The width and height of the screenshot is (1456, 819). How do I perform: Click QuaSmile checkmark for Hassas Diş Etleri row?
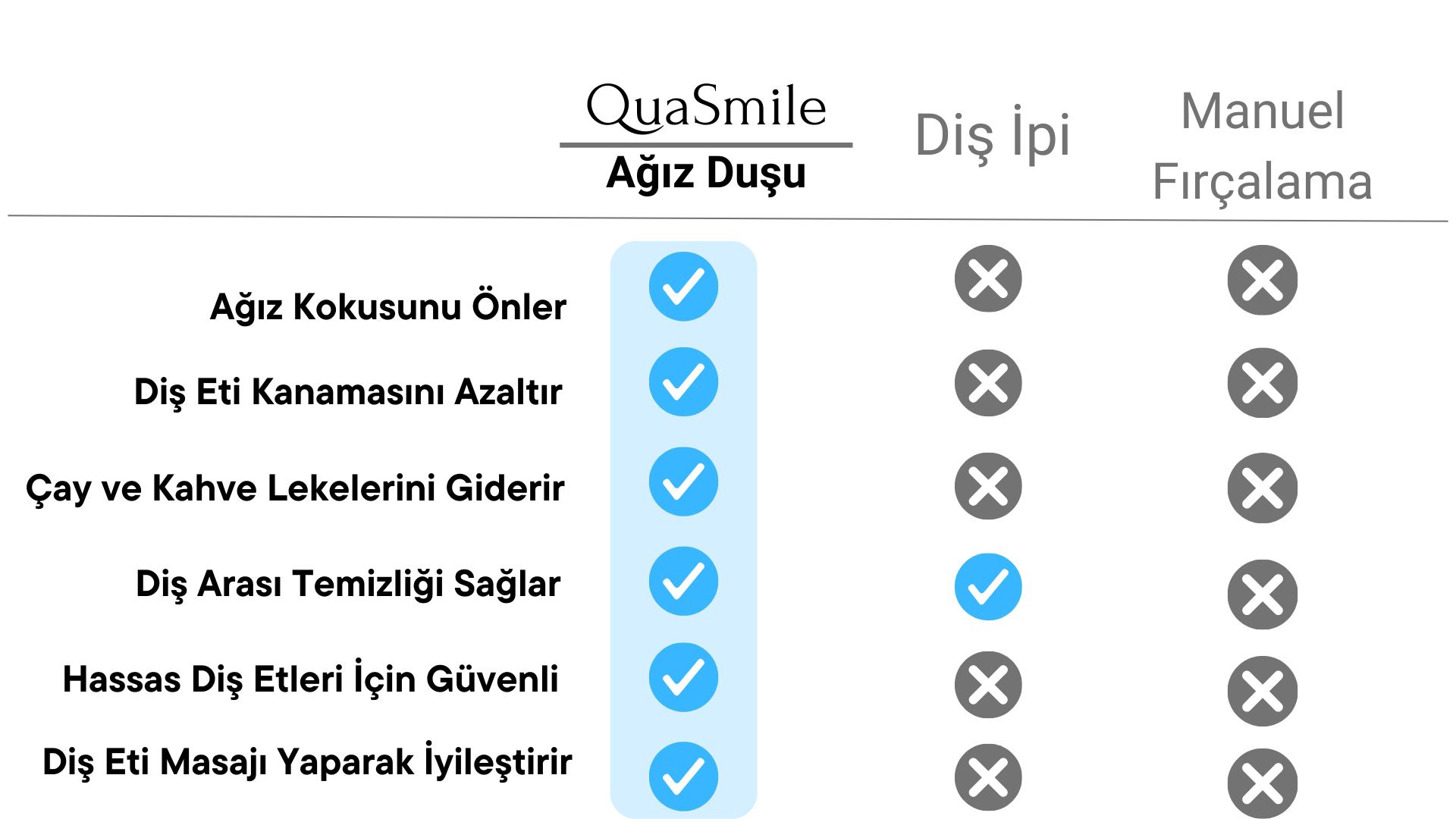click(x=683, y=677)
